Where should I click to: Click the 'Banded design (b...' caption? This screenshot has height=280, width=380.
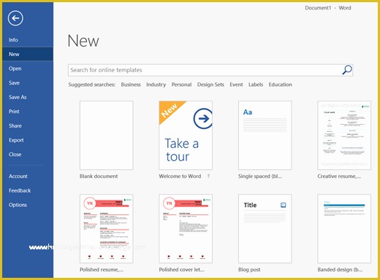(340, 270)
